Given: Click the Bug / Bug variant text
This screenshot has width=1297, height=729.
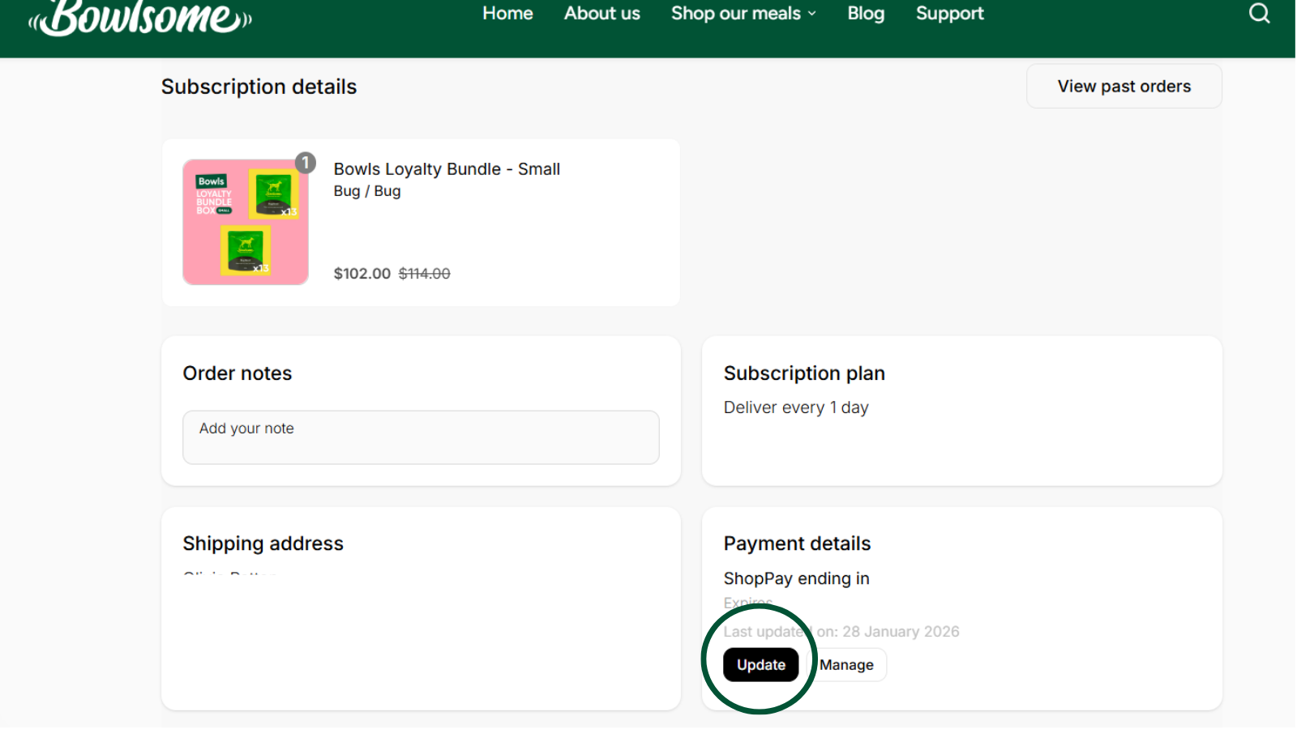Looking at the screenshot, I should (367, 191).
